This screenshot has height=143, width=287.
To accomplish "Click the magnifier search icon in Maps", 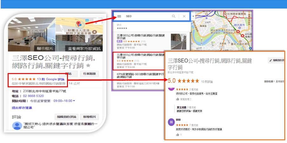I will [x=174, y=16].
